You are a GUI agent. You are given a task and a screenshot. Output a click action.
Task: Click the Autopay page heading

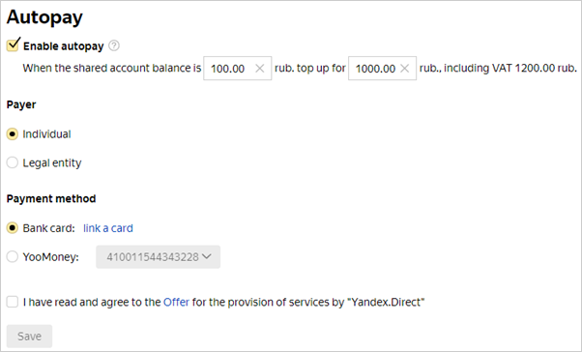(44, 17)
